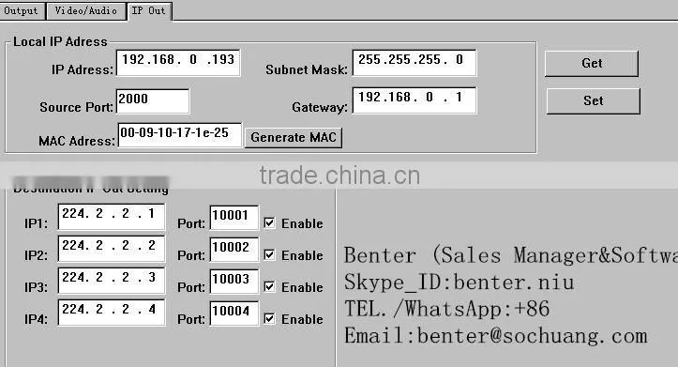
Task: Click the "Subnet Mask:" label
Action: (307, 69)
